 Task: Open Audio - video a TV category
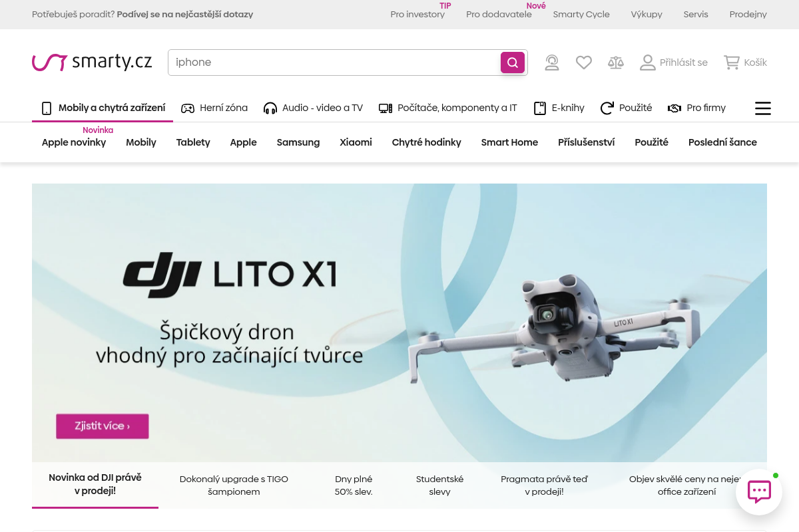313,108
